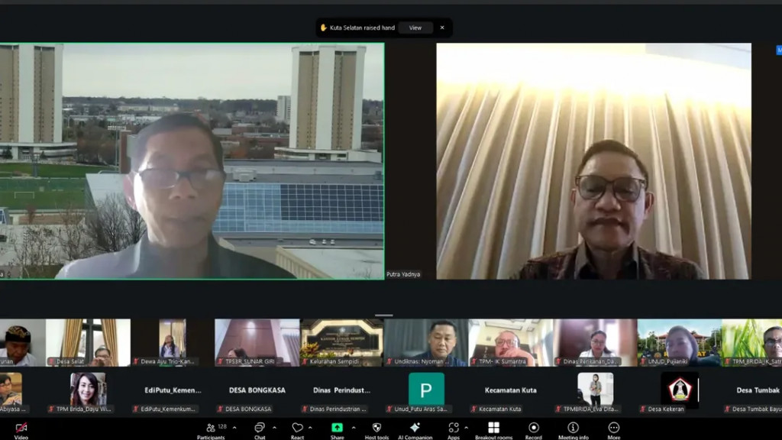Screen dimensions: 782x440
Task: Open the More options menu
Action: (x=613, y=428)
